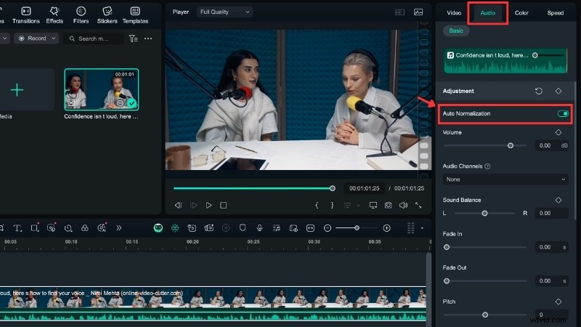581x327 pixels.
Task: Open the timeline track layout grid icon
Action: tap(411, 228)
